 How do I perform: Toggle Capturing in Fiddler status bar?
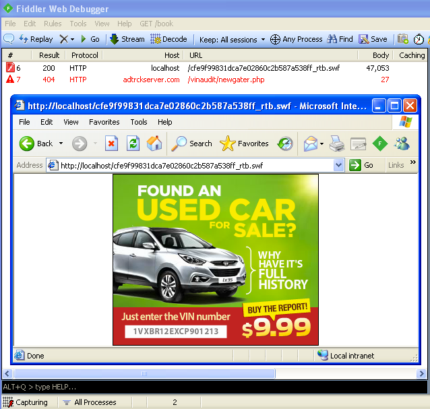coord(25,402)
